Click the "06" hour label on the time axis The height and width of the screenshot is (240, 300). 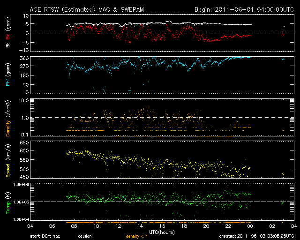[x=52, y=226]
